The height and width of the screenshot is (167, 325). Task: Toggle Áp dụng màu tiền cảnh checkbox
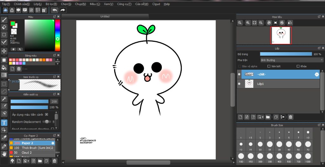[x=46, y=114]
